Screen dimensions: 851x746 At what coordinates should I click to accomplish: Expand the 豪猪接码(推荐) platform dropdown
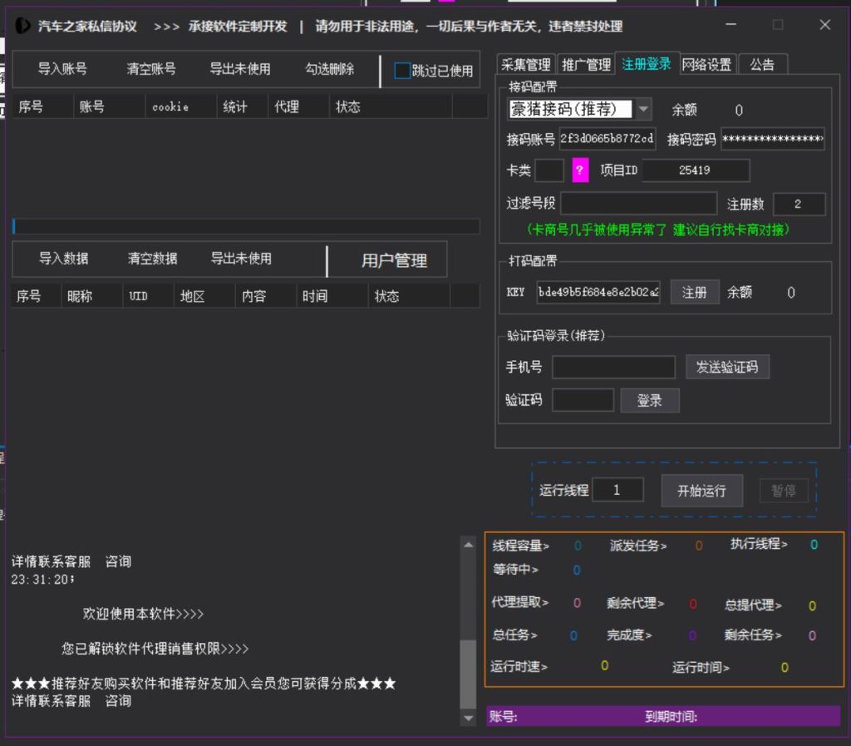point(644,110)
